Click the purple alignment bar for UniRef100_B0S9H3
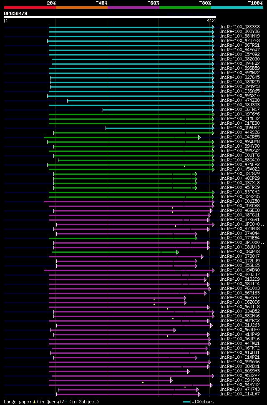Image resolution: width=267 pixels, height=405 pixels. tap(119, 371)
